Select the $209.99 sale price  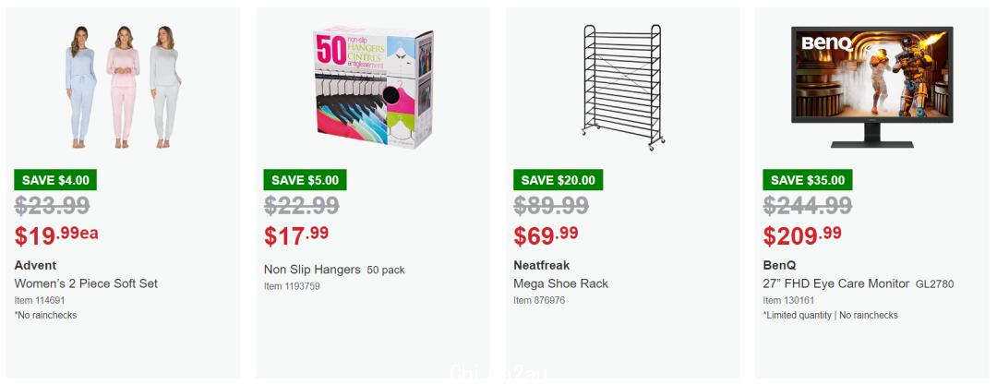pyautogui.click(x=802, y=235)
